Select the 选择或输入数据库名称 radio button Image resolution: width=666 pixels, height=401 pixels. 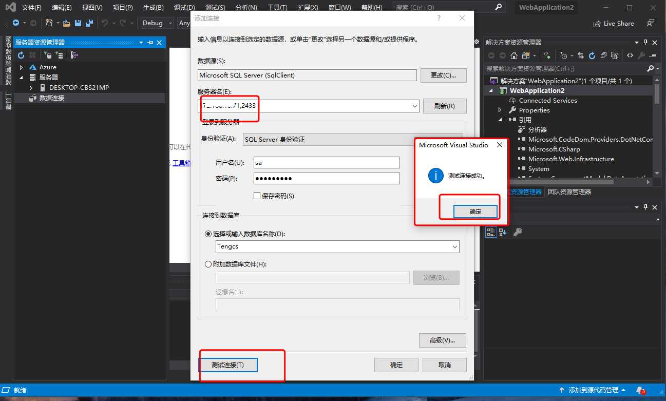tap(208, 234)
